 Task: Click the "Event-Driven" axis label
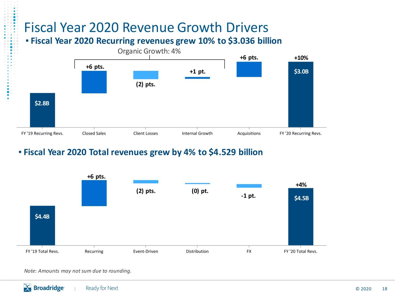[x=146, y=251]
